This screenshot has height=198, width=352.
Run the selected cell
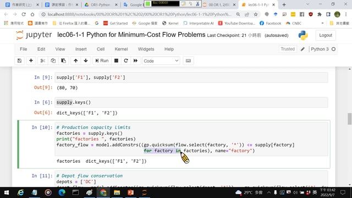point(102,61)
